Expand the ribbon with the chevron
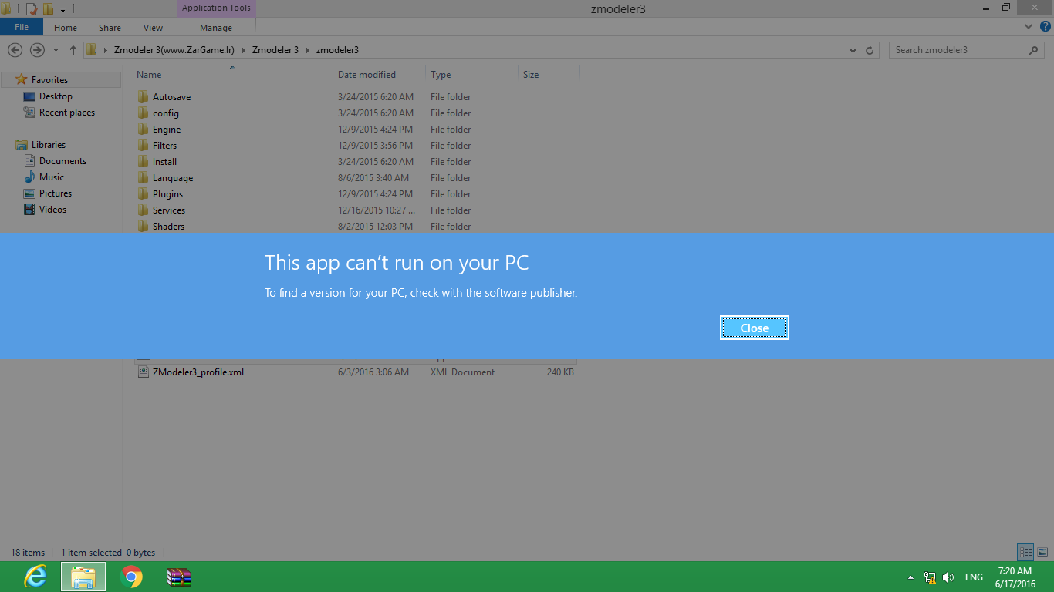Viewport: 1054px width, 592px height. pos(1028,27)
